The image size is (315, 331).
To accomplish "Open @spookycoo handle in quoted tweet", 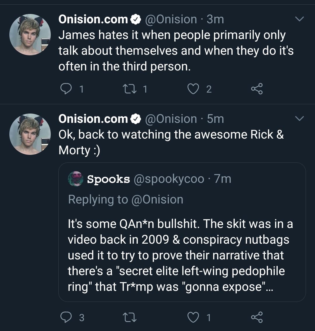I will (x=169, y=179).
